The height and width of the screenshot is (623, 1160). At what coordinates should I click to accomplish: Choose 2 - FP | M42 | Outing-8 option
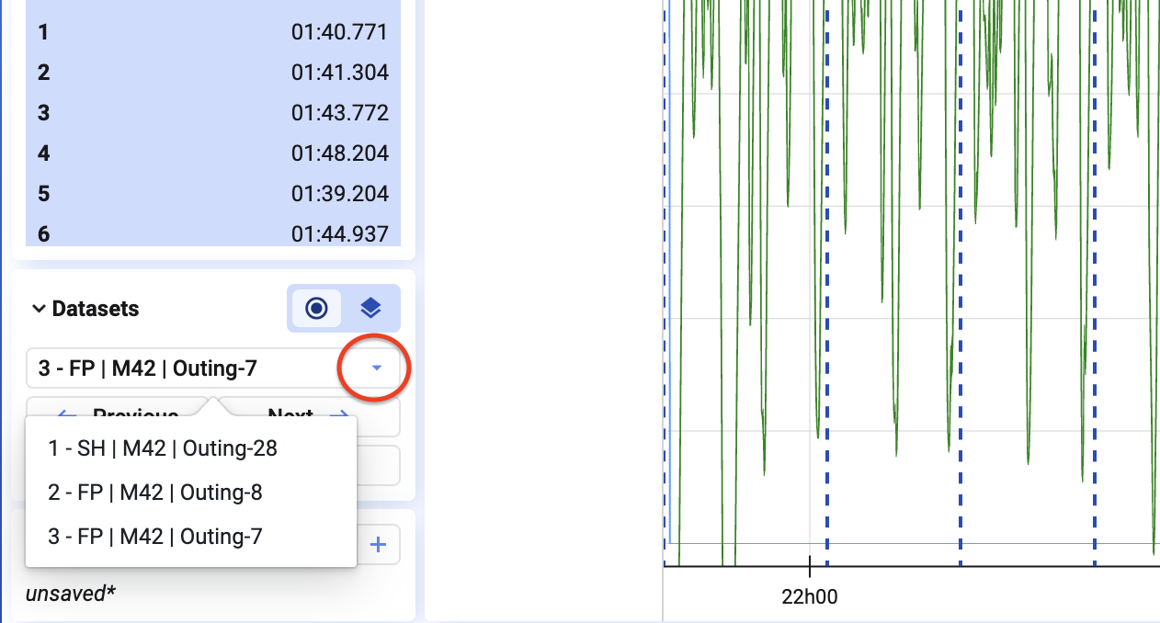point(155,493)
